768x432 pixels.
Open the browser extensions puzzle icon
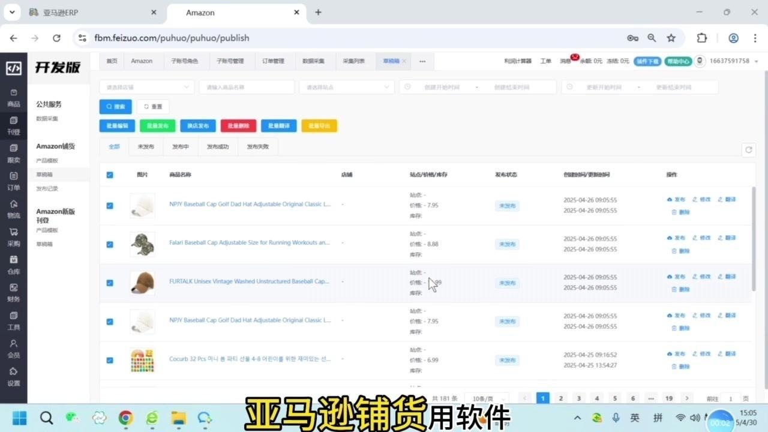click(701, 38)
